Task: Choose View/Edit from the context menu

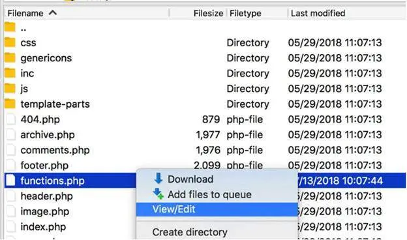Action: click(217, 209)
